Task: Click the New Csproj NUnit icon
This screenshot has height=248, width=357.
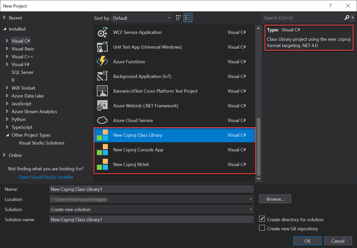Action: tap(102, 164)
